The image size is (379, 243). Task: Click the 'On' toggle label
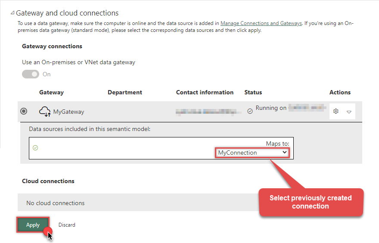[x=47, y=74]
